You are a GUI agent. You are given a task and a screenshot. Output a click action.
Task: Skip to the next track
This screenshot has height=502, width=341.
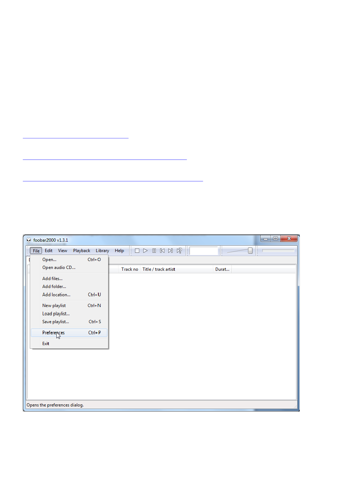tap(170, 251)
